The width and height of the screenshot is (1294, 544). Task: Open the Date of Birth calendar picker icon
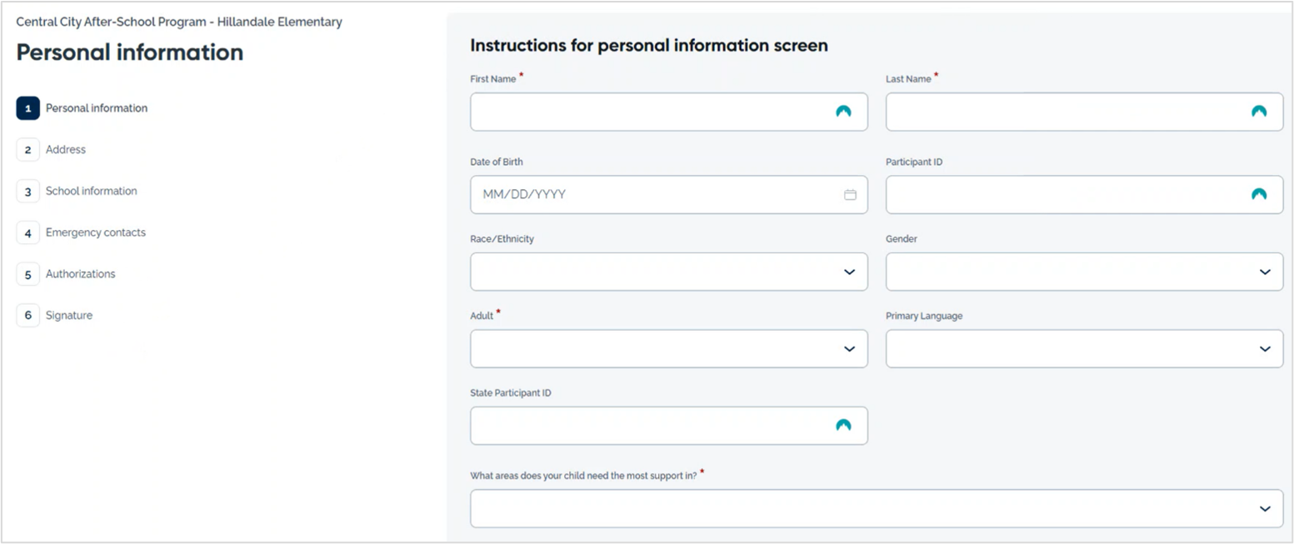click(850, 194)
